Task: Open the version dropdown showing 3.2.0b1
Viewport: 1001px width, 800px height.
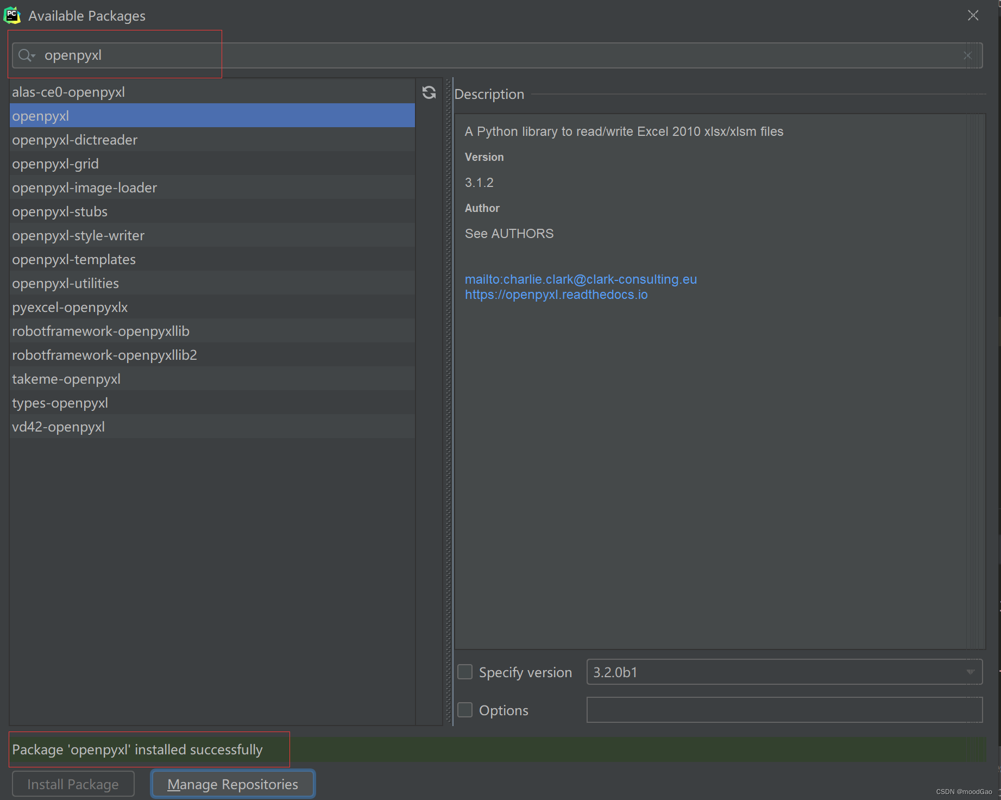Action: click(x=970, y=672)
